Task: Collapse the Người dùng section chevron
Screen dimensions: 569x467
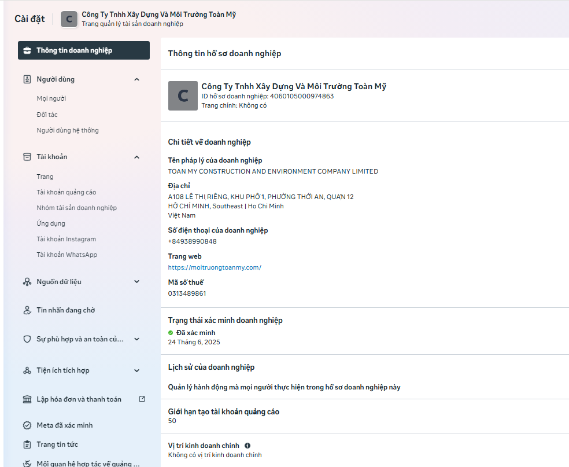Action: 137,79
